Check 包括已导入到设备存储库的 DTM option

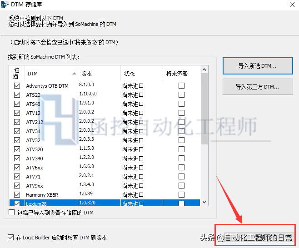(12, 213)
